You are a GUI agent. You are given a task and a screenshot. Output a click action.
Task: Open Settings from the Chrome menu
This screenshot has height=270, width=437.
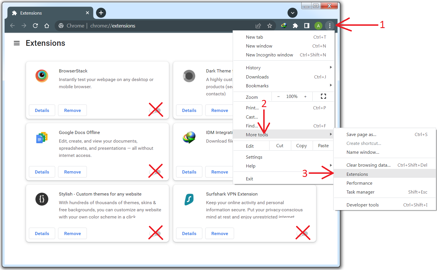[254, 157]
